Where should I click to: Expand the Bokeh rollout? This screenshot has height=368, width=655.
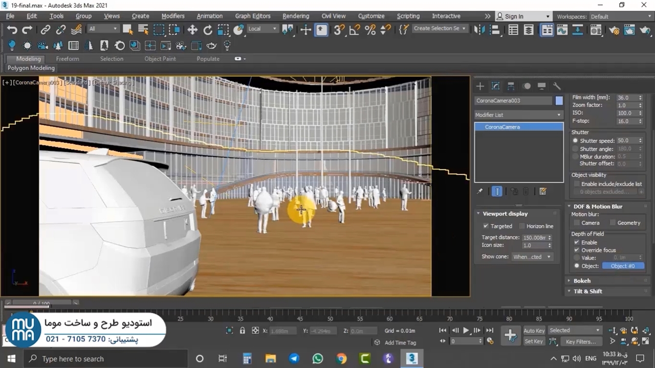(x=582, y=281)
